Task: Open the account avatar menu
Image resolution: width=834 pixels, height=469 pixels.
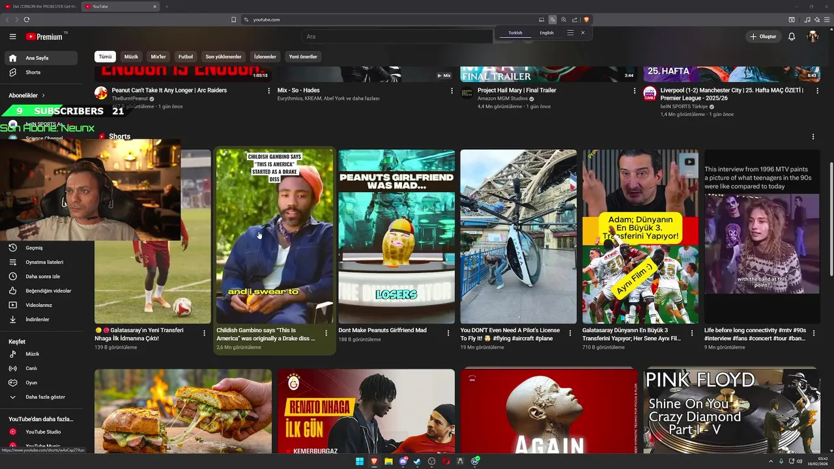Action: click(812, 36)
